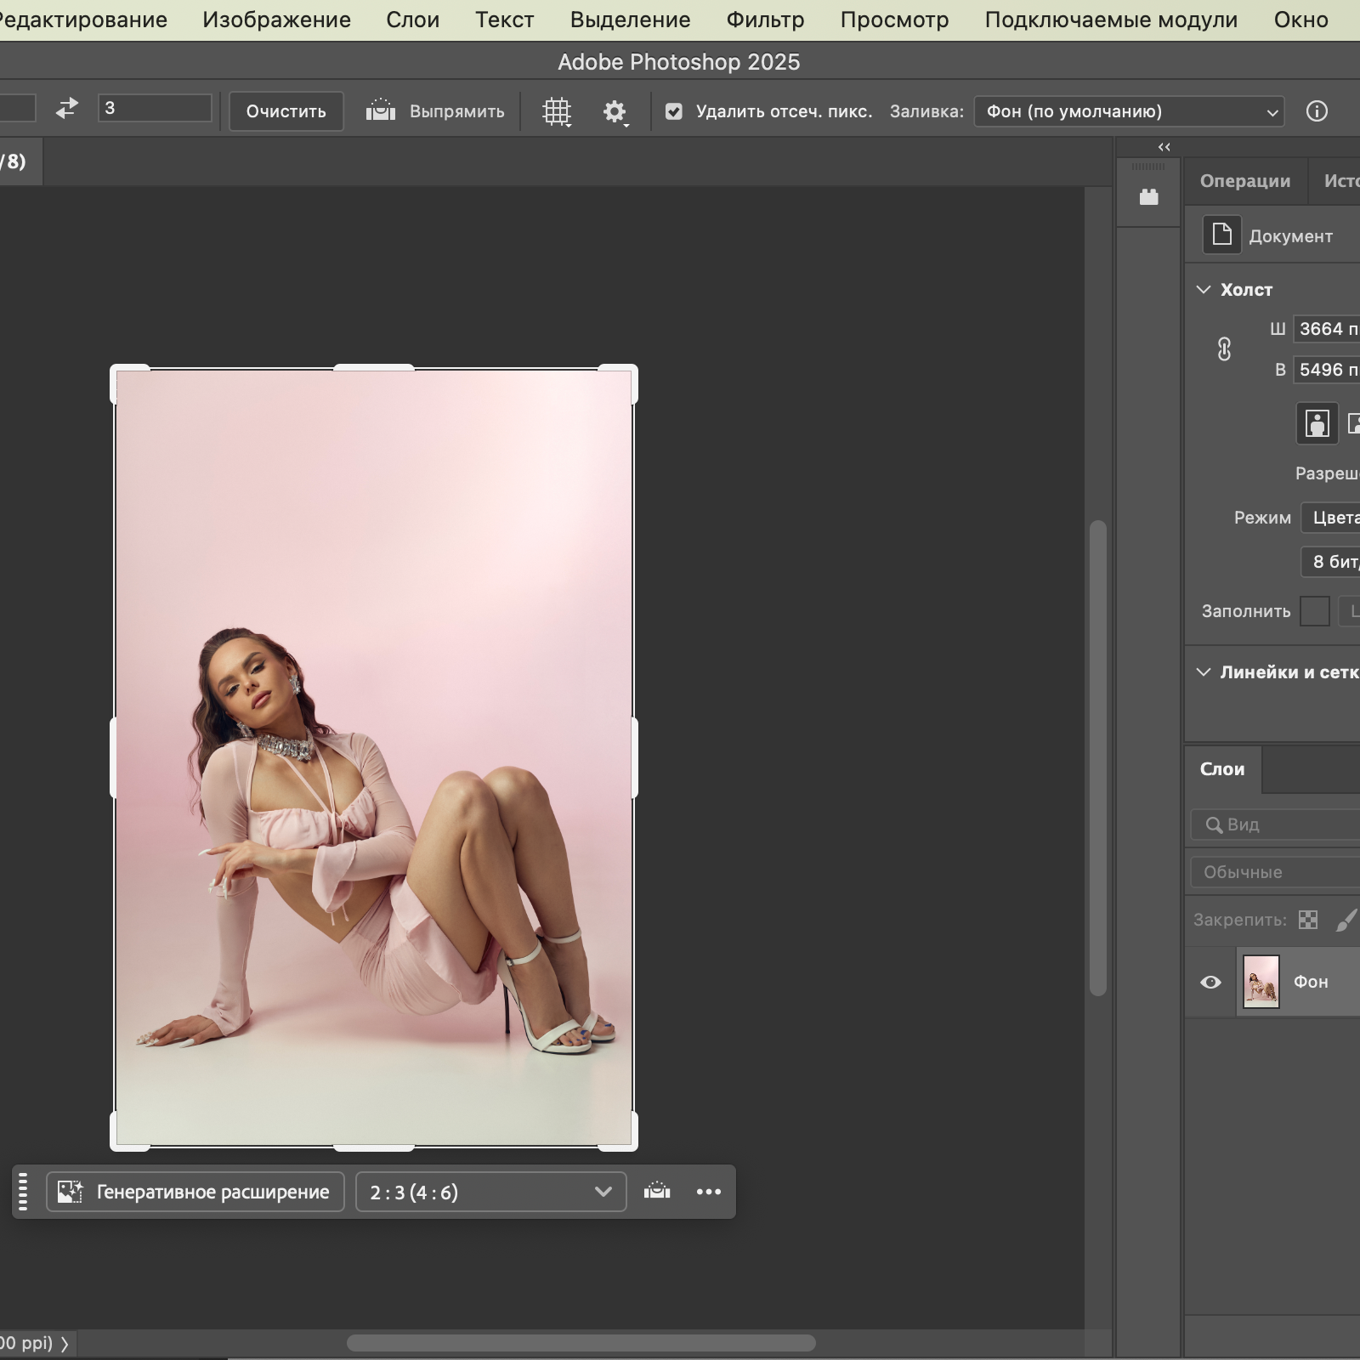Open the Текст menu
1360x1360 pixels.
click(x=504, y=20)
